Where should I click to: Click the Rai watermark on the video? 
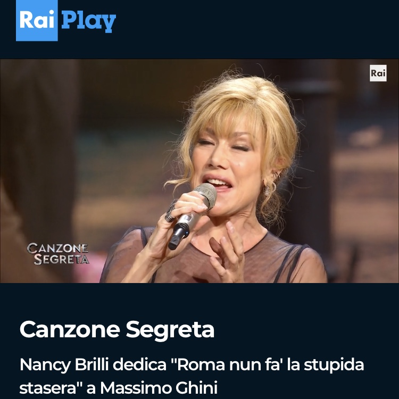[x=378, y=73]
